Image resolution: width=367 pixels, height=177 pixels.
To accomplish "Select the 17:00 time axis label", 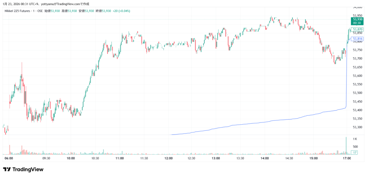I will 347,158.
